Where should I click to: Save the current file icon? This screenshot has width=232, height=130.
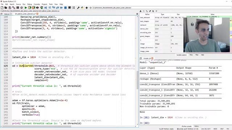pyautogui.click(x=10, y=8)
